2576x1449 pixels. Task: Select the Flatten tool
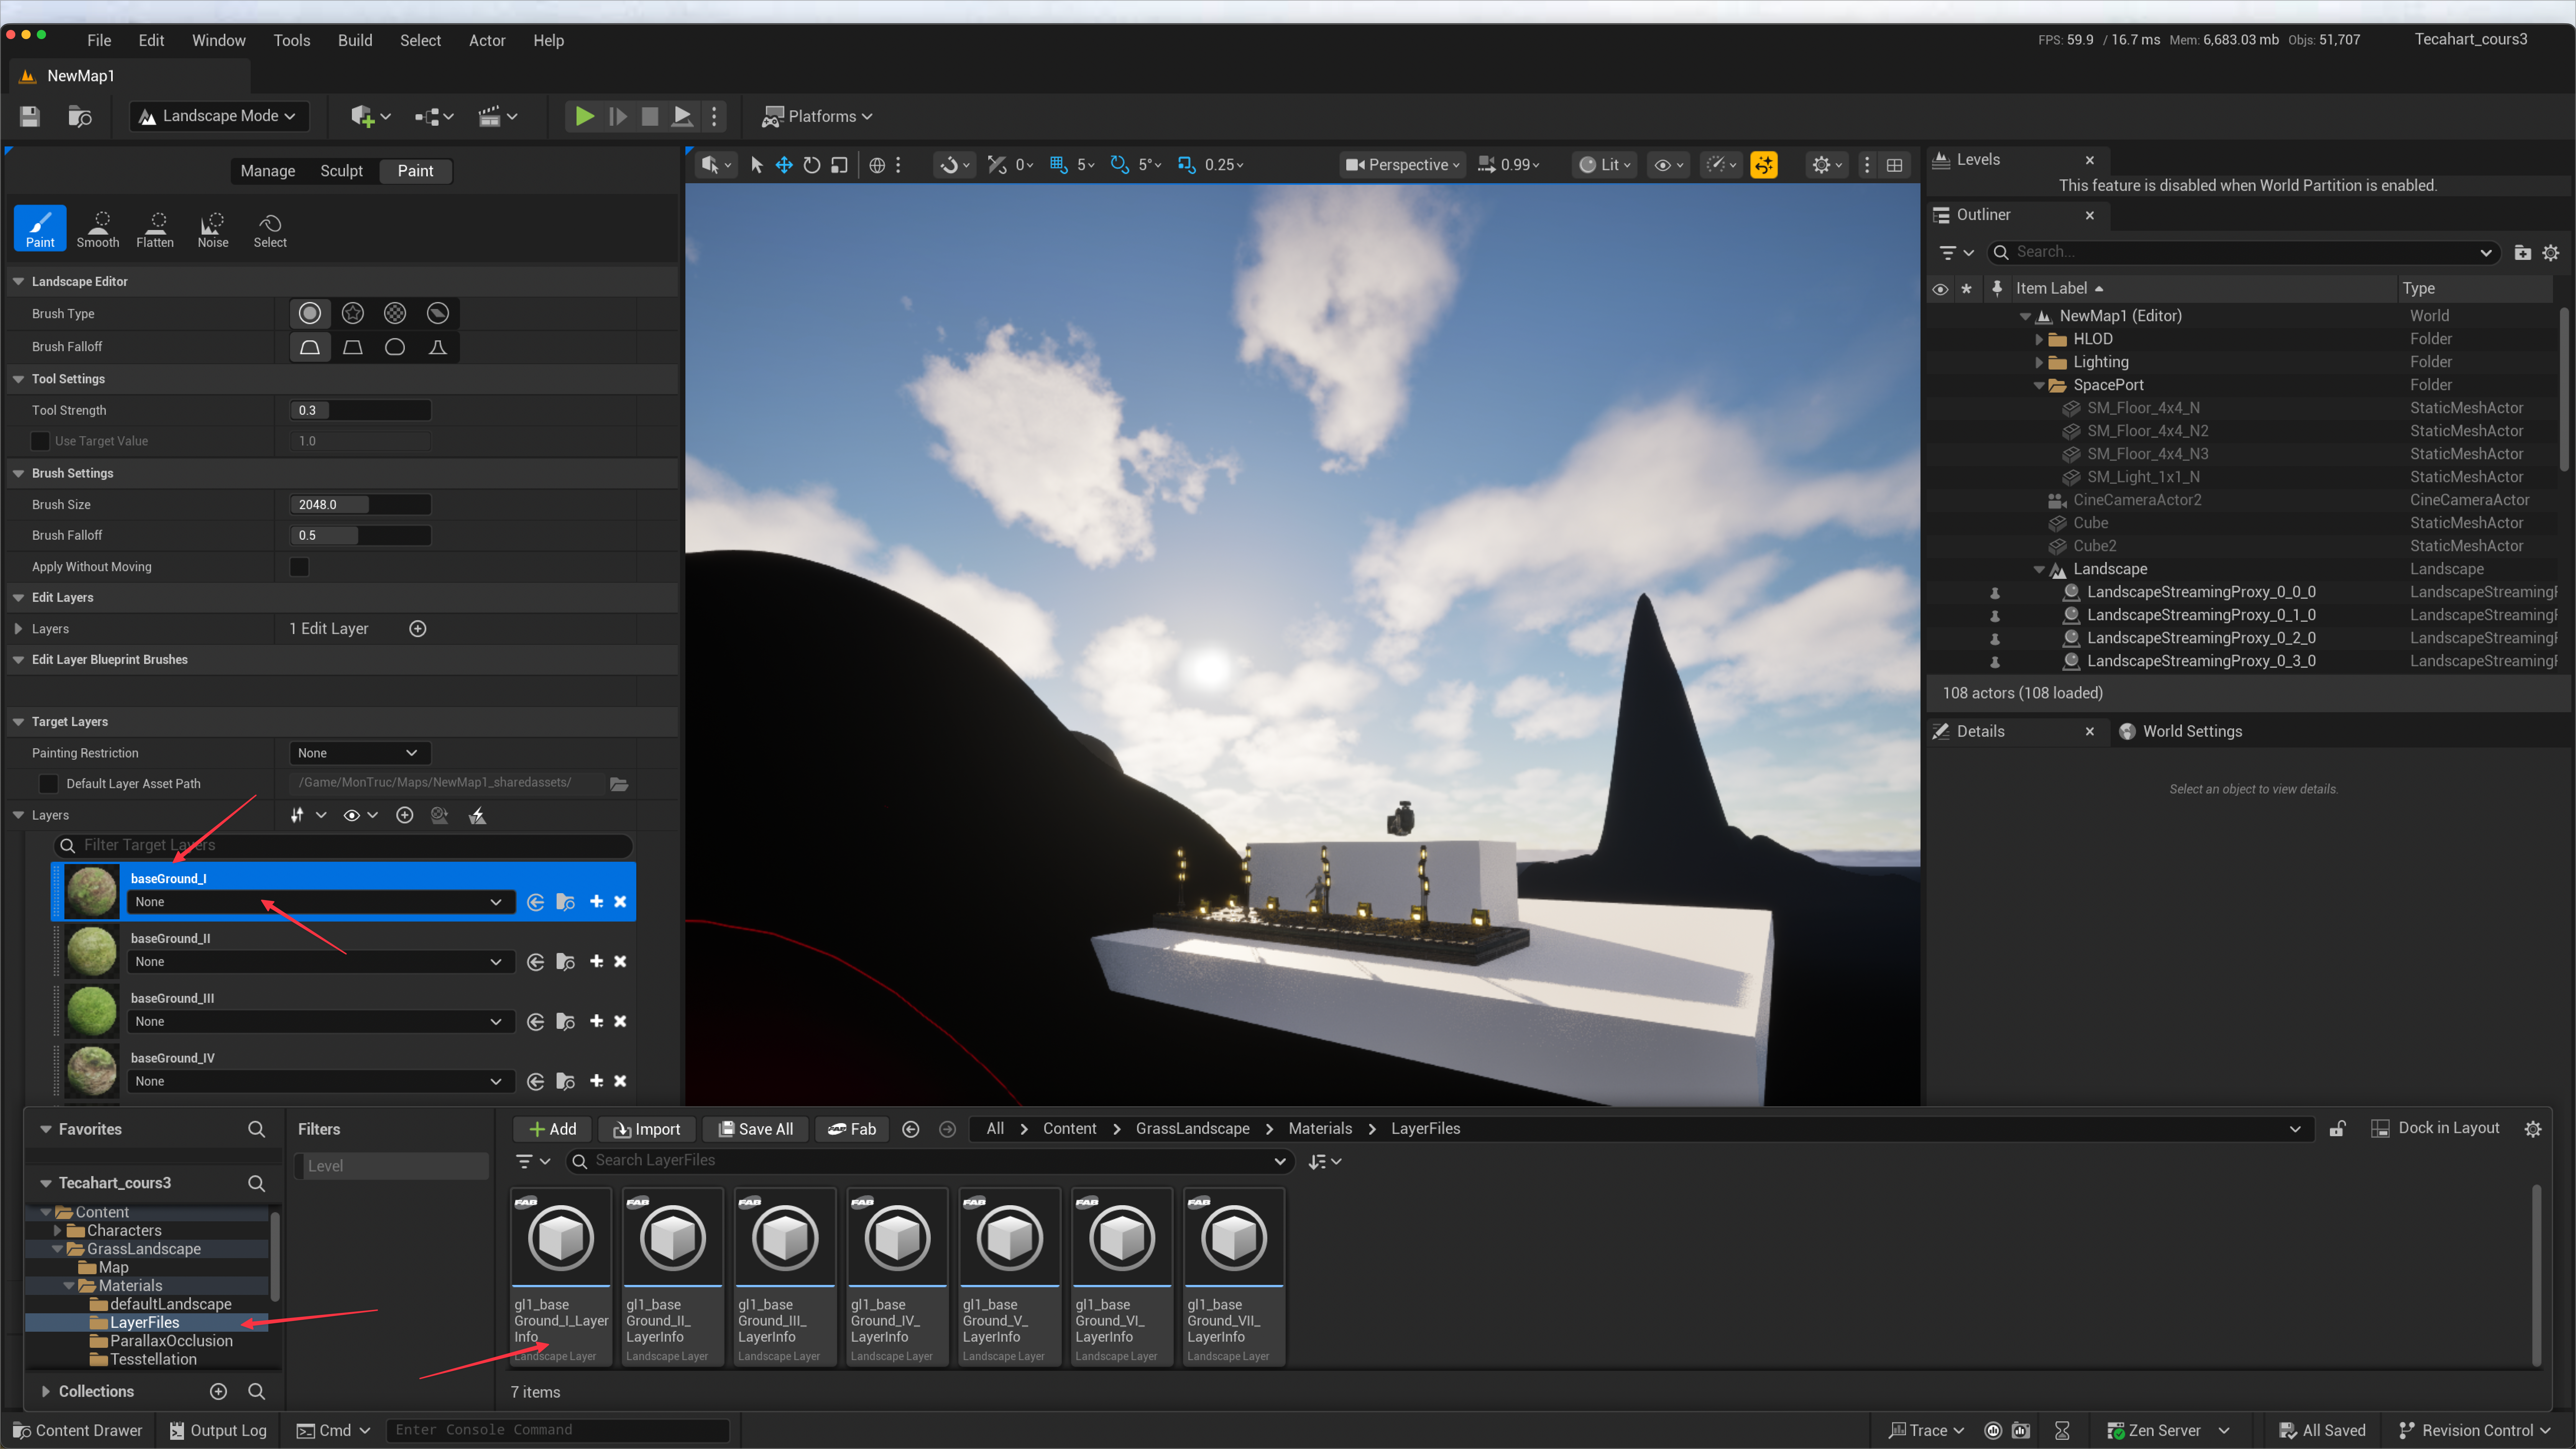coord(155,228)
